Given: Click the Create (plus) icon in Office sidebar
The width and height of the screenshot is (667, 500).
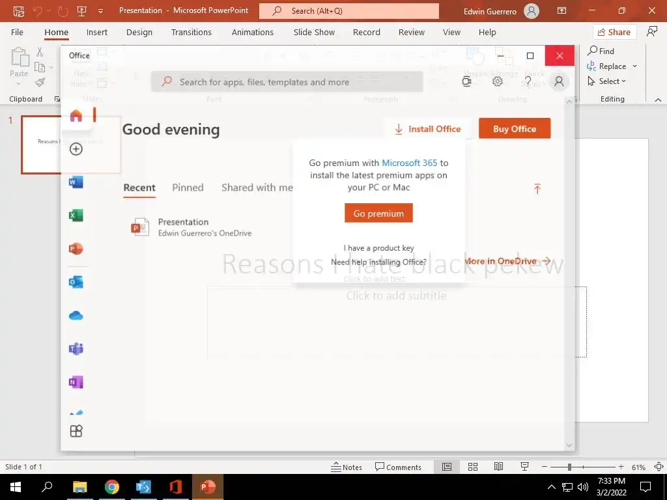Looking at the screenshot, I should tap(76, 149).
